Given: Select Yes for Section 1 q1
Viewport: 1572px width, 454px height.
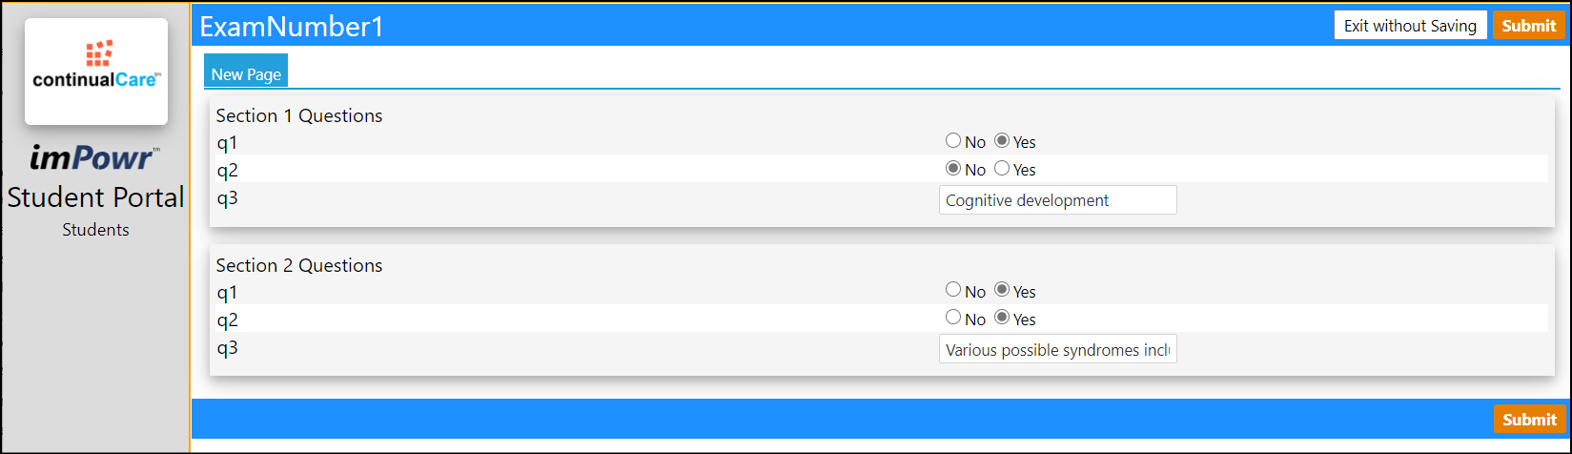Looking at the screenshot, I should (x=1002, y=141).
